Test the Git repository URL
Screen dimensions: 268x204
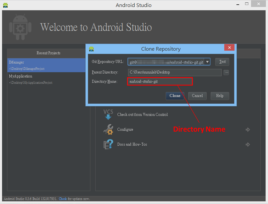point(222,62)
